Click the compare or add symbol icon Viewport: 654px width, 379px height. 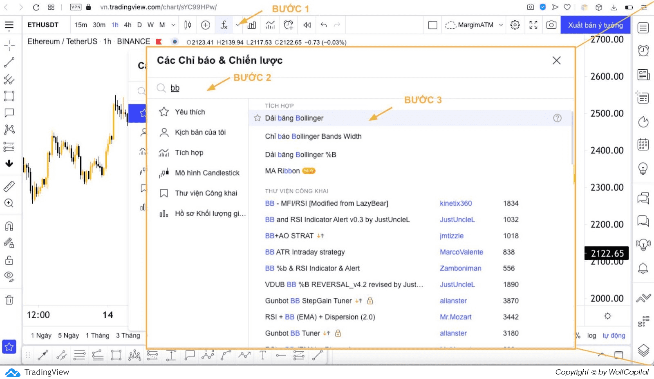point(206,25)
